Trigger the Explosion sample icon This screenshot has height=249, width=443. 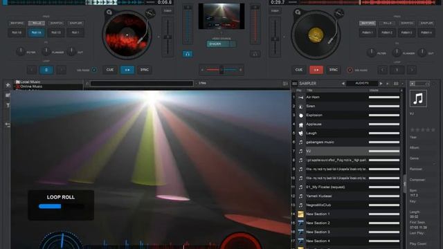click(x=301, y=116)
